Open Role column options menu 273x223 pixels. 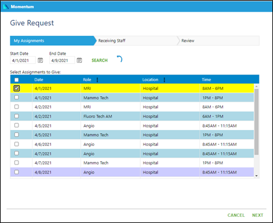tap(98, 80)
